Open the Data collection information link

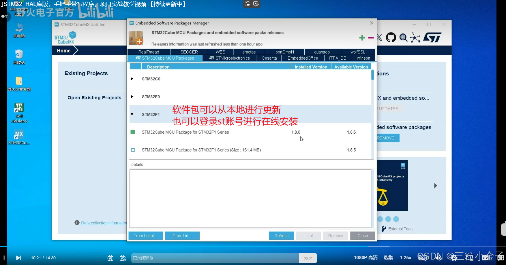[x=104, y=223]
